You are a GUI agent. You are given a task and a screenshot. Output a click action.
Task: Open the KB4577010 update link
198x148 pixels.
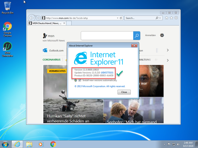point(107,73)
